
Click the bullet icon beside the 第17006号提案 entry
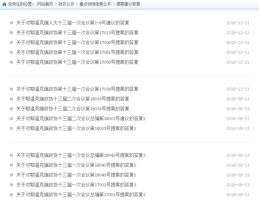click(x=12, y=43)
